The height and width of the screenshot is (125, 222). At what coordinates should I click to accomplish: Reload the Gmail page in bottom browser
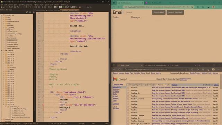pyautogui.click(x=119, y=69)
